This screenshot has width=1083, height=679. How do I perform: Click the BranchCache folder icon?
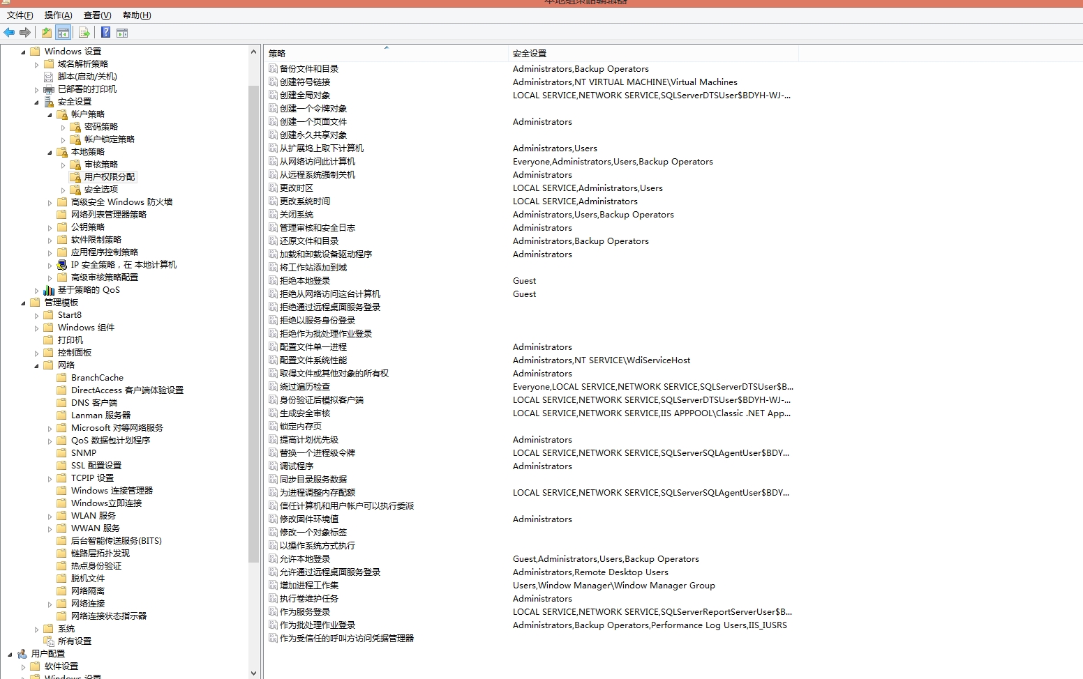62,378
